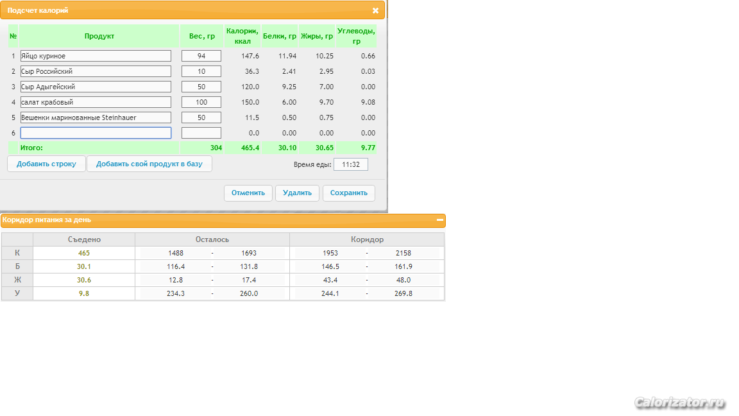
Task: Save the meal with Сохранить
Action: point(349,193)
